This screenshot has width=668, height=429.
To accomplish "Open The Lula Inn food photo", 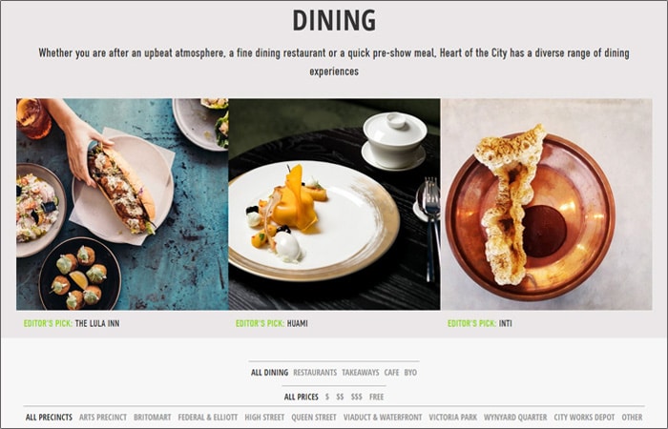I will [x=122, y=204].
